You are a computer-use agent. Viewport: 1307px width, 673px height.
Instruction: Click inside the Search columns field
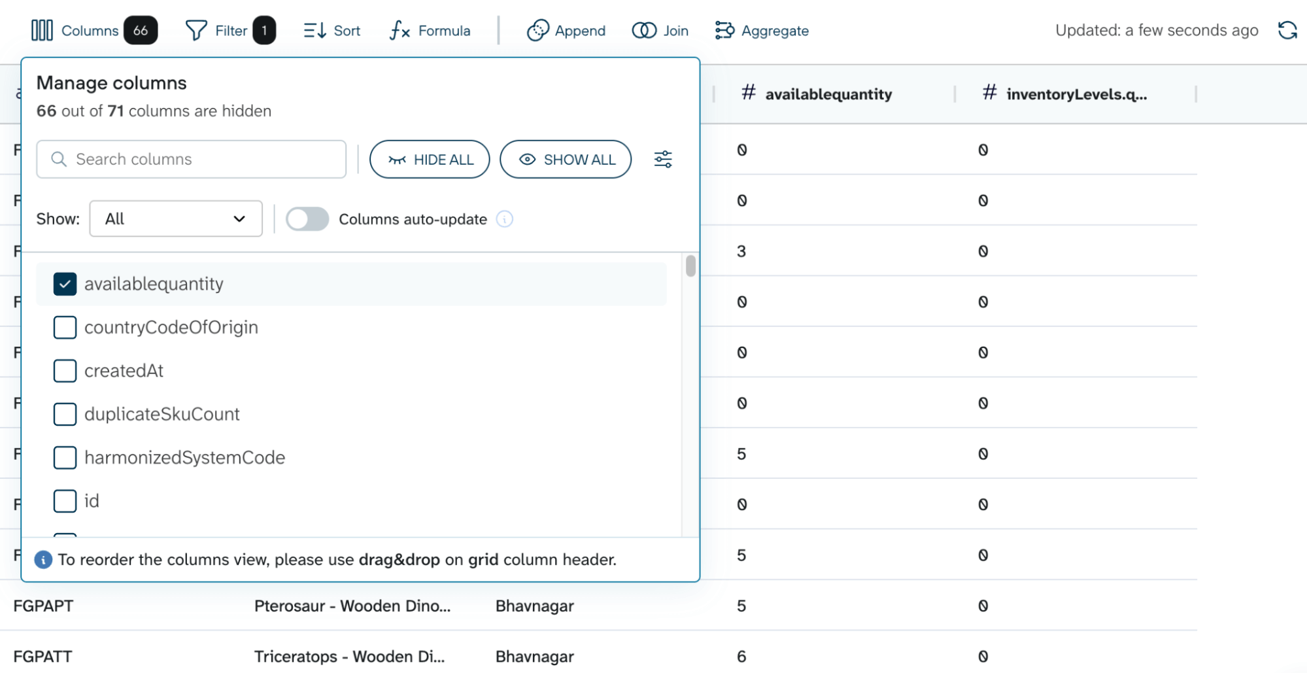click(190, 159)
